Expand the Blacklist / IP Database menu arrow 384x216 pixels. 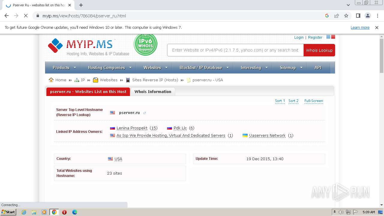[227, 67]
